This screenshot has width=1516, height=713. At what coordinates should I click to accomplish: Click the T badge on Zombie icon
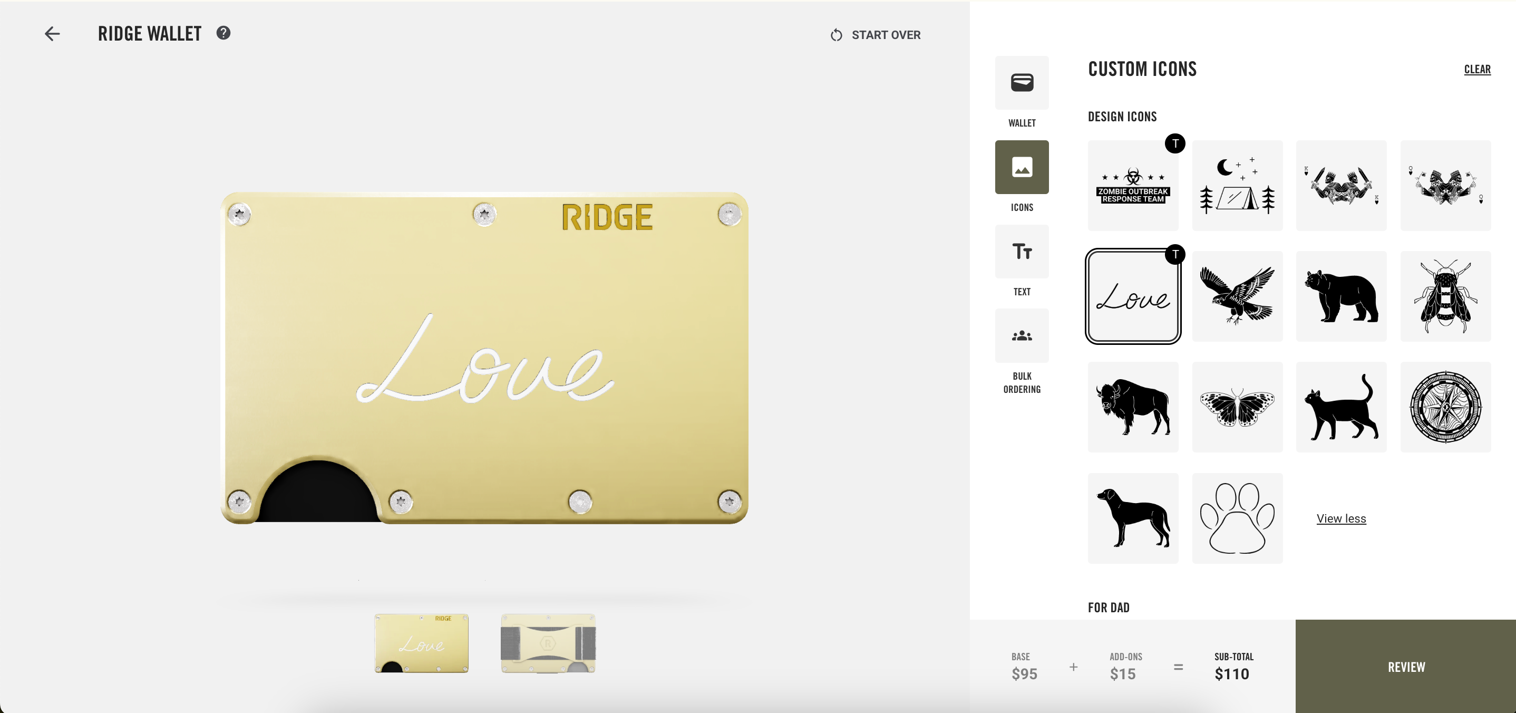[x=1174, y=143]
